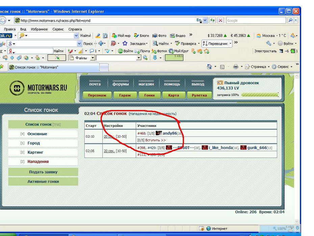Click the refresh page icon
Screen dimensions: 314x236
point(212,20)
